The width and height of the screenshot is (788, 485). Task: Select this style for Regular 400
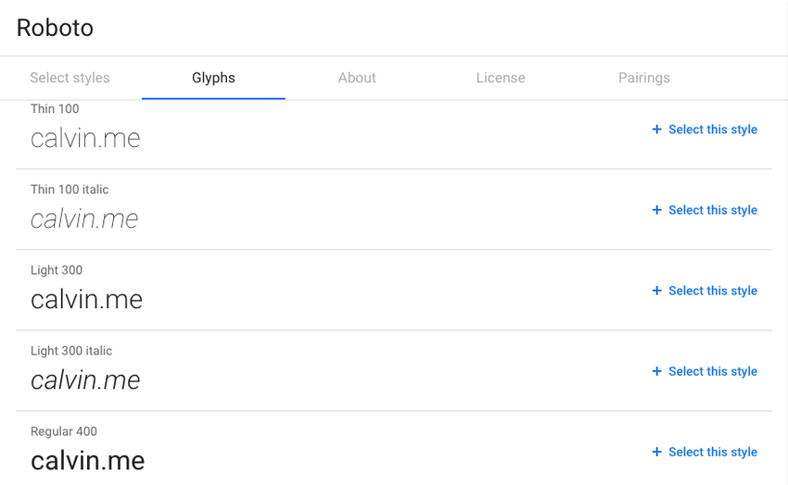click(705, 452)
